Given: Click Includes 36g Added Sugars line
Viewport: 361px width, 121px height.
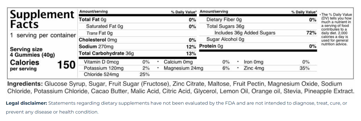Looking at the screenshot, I should [245, 33].
